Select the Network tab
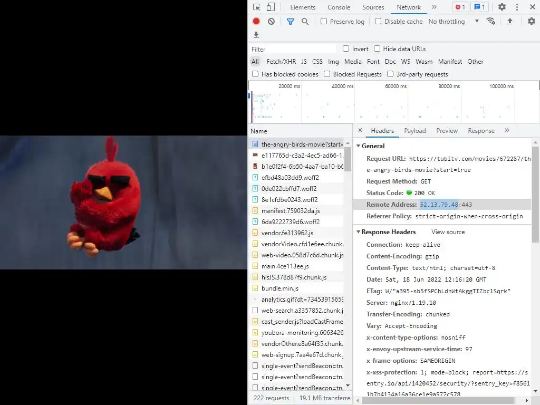This screenshot has height=405, width=540. (x=409, y=7)
